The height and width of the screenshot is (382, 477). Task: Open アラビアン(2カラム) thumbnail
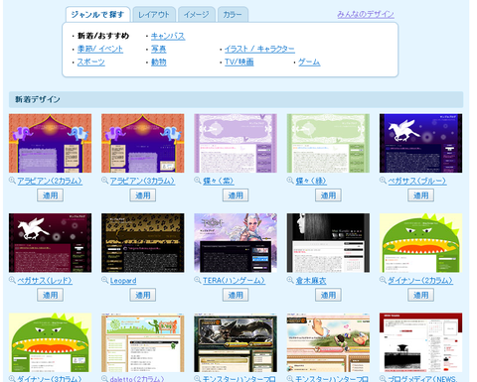point(50,143)
